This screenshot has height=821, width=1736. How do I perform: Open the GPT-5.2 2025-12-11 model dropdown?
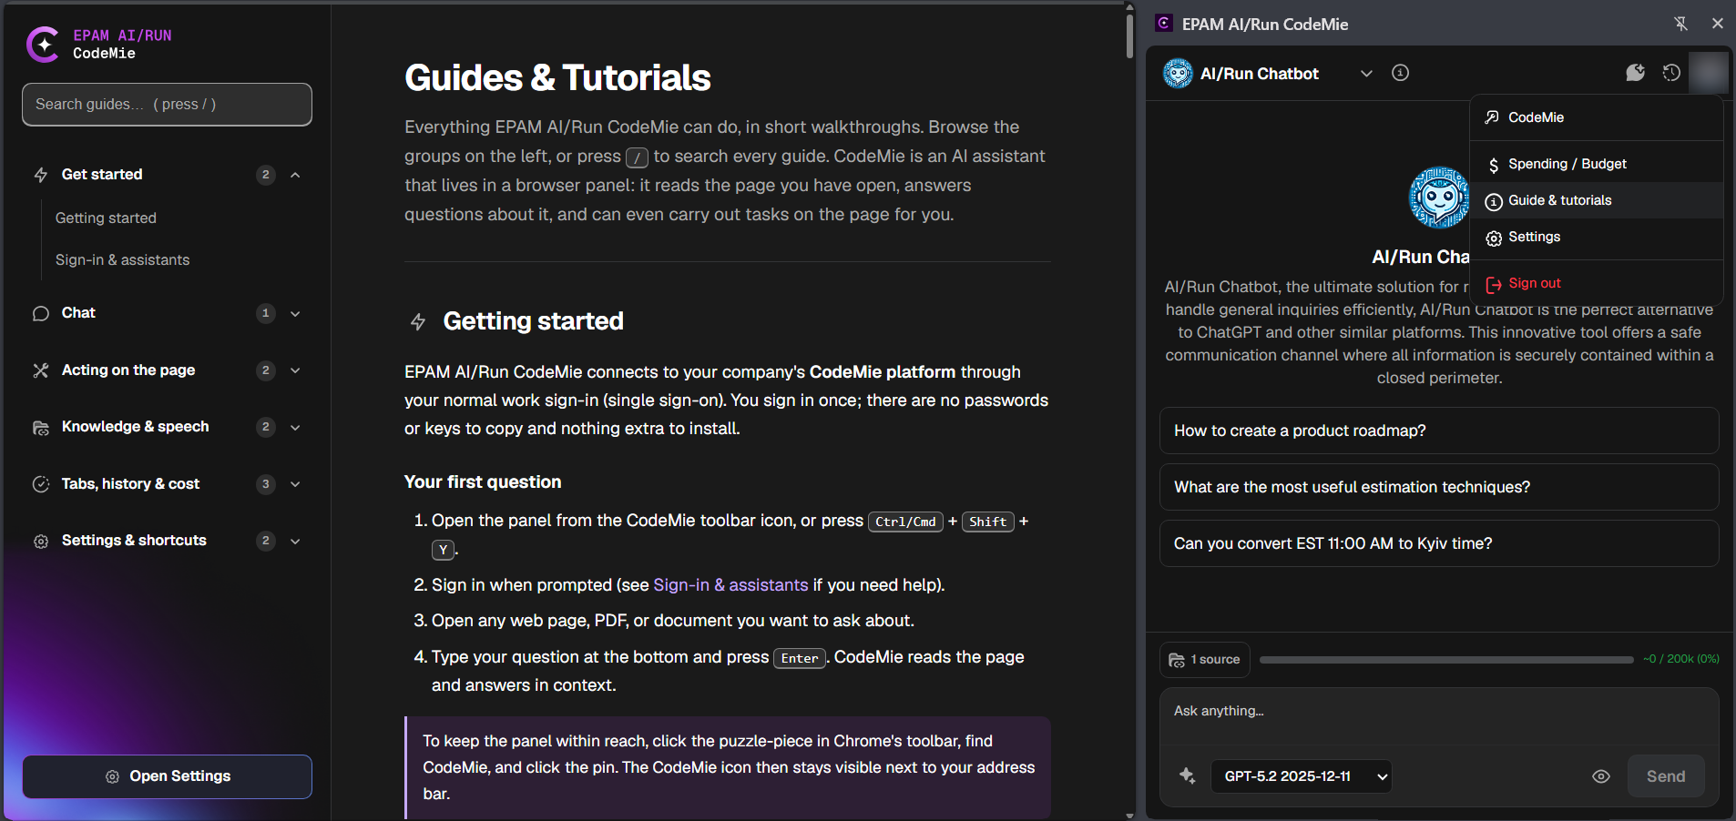pyautogui.click(x=1301, y=776)
